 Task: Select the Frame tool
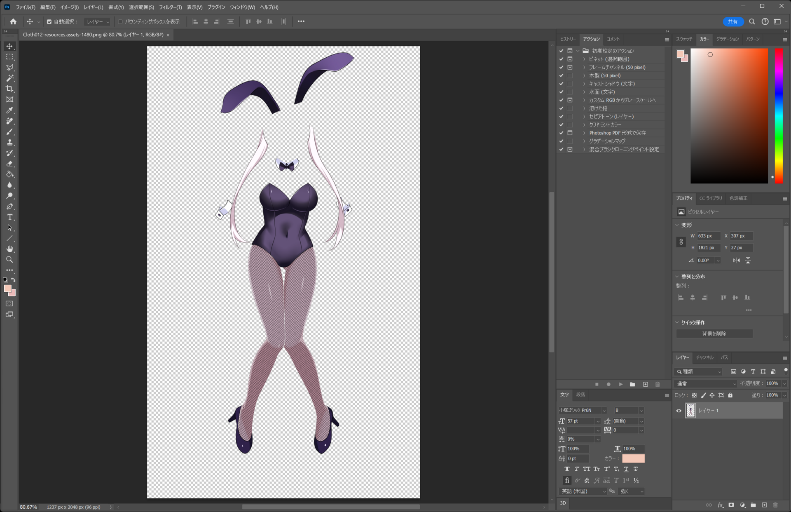(x=9, y=100)
